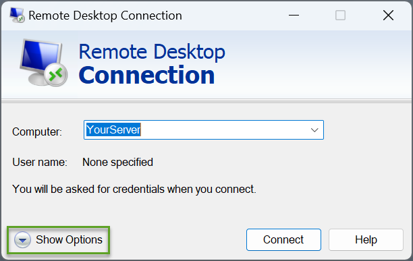Click the small Remote Desktop title bar icon
The width and height of the screenshot is (413, 261).
point(17,16)
